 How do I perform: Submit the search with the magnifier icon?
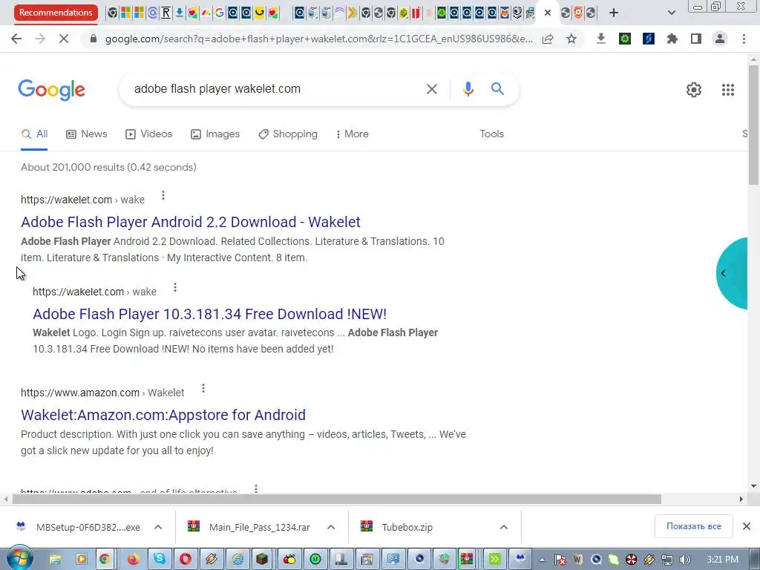[x=497, y=89]
